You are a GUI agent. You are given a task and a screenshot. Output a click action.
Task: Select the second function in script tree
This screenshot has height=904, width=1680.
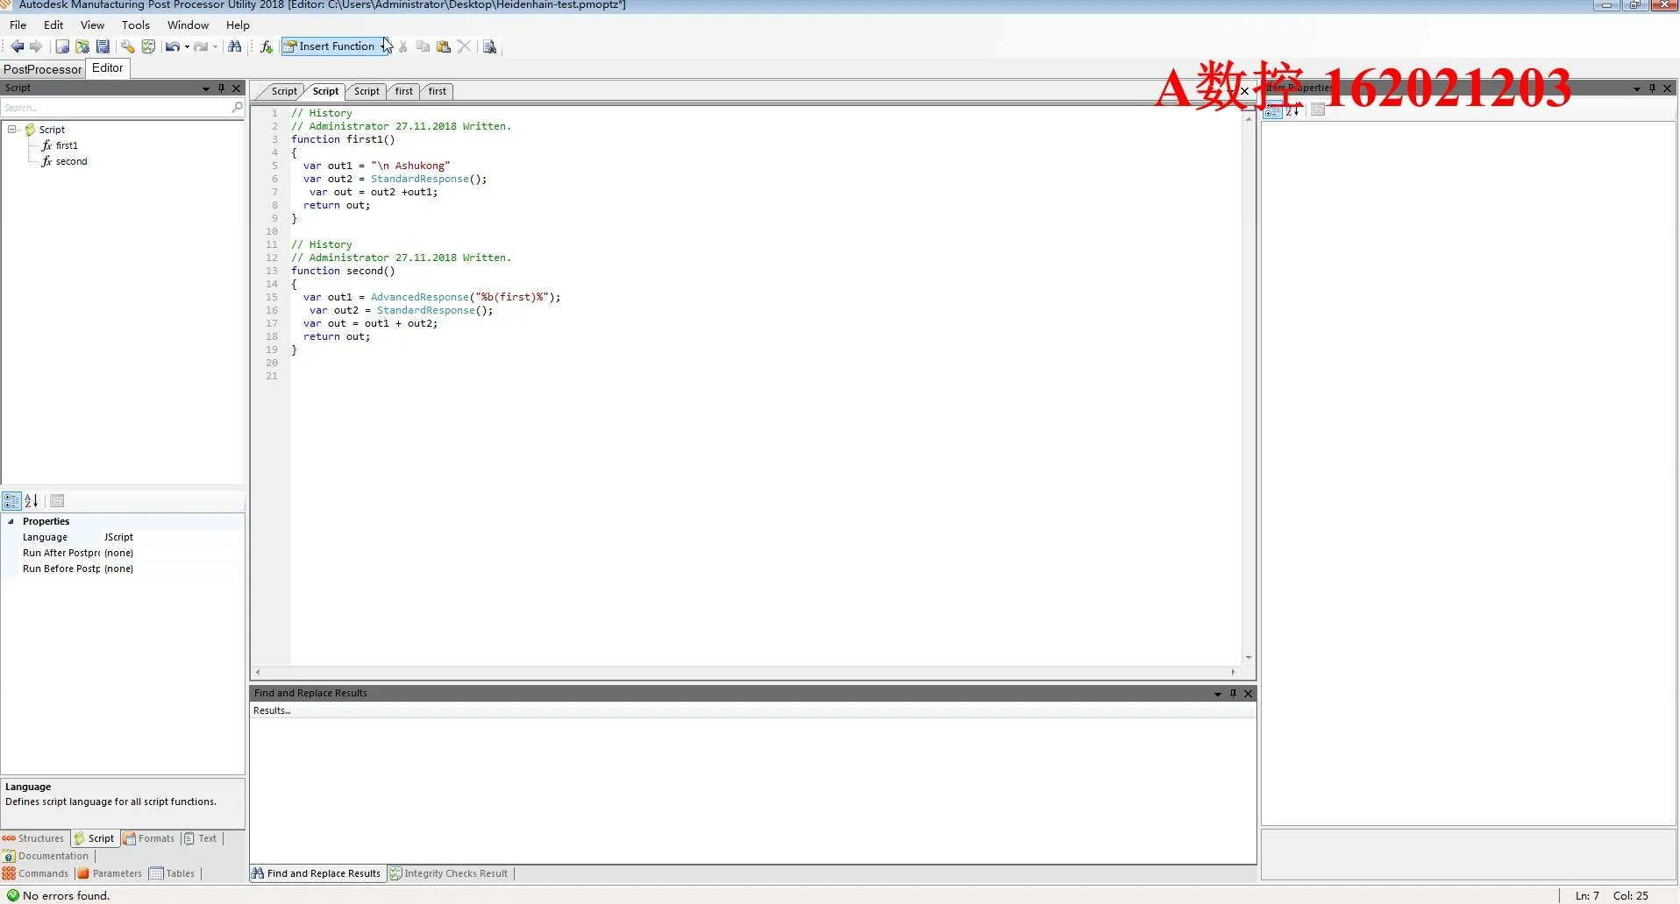[x=71, y=161]
